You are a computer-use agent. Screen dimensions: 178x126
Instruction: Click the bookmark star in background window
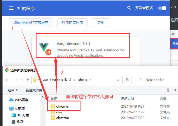coord(173,34)
